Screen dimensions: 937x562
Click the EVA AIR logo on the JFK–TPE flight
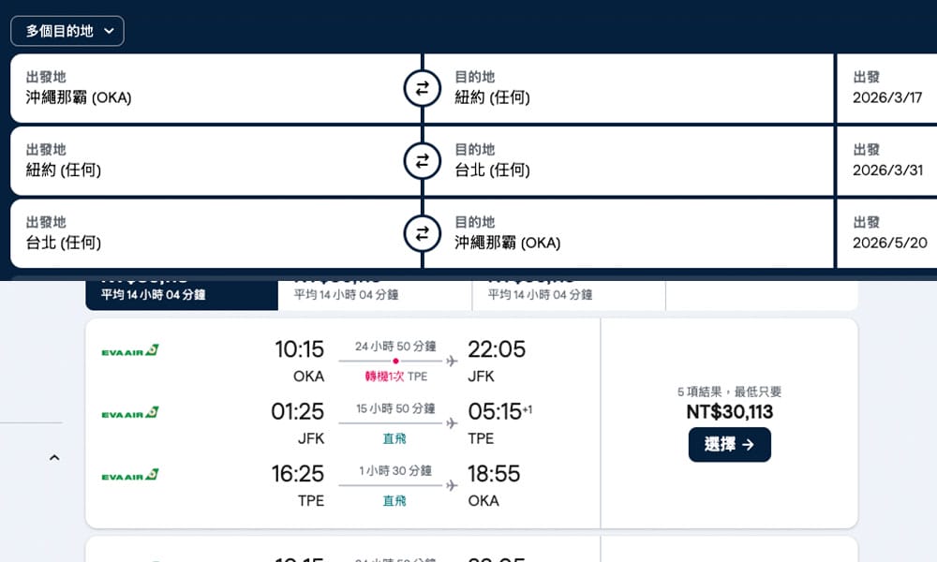pos(131,412)
